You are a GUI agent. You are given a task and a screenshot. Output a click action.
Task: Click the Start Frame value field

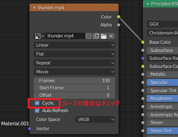pos(74,88)
